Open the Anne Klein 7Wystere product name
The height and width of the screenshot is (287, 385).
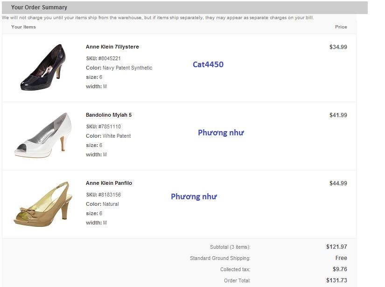click(x=112, y=47)
